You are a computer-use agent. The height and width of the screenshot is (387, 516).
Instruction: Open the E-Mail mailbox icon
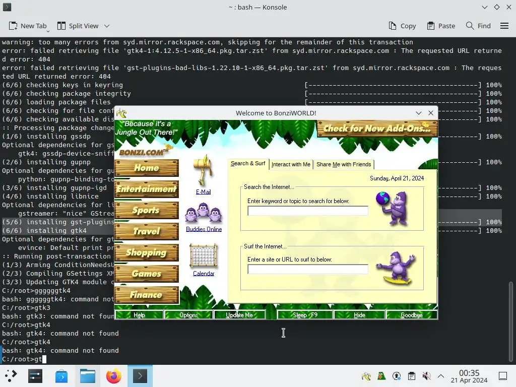[203, 170]
